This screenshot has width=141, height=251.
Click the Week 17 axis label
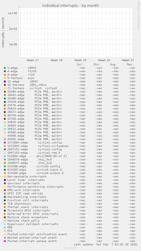pos(33,60)
